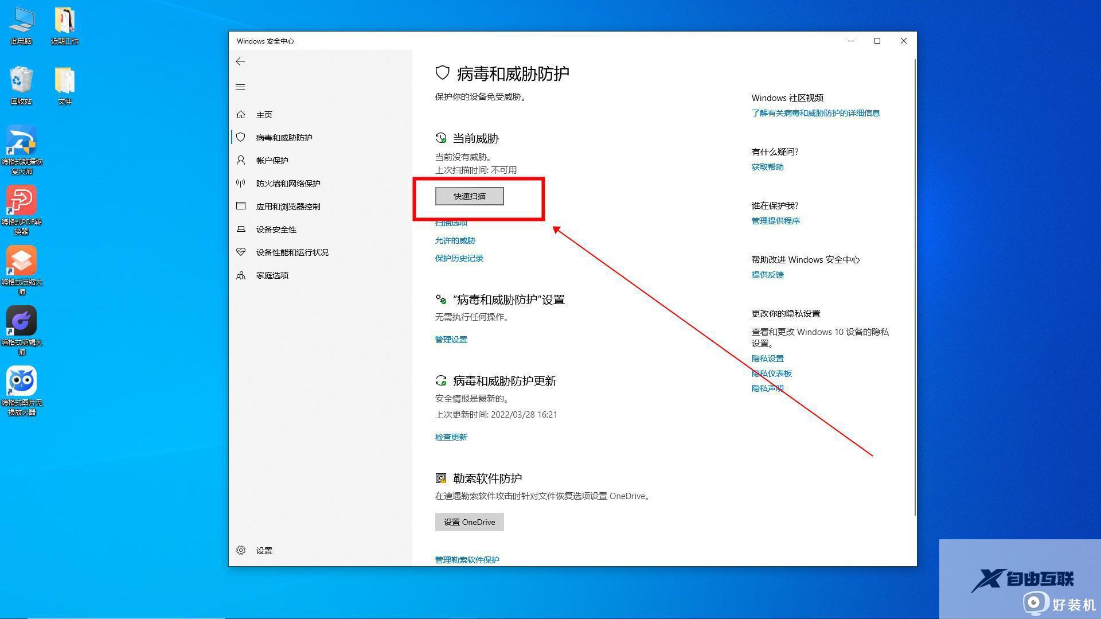The image size is (1101, 619).
Task: Click the 当前没有威胁 status text
Action: click(x=463, y=157)
